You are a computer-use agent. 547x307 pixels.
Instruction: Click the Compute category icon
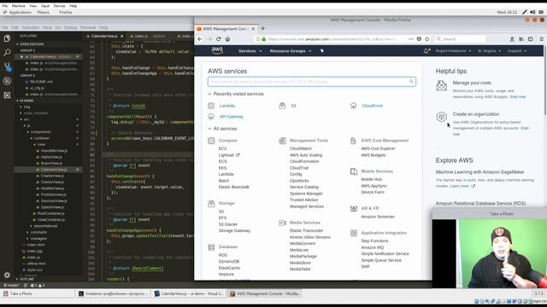tap(211, 141)
